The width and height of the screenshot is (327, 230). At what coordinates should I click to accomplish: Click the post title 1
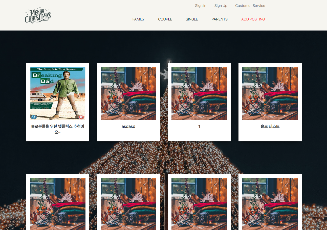pos(199,126)
